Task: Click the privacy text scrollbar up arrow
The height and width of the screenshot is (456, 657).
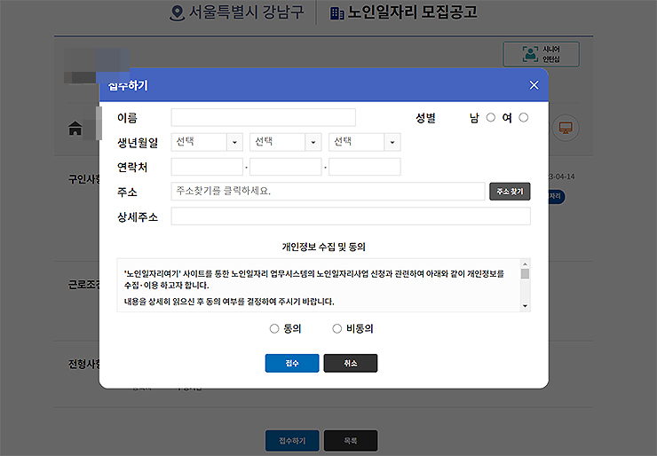Action: tap(525, 263)
